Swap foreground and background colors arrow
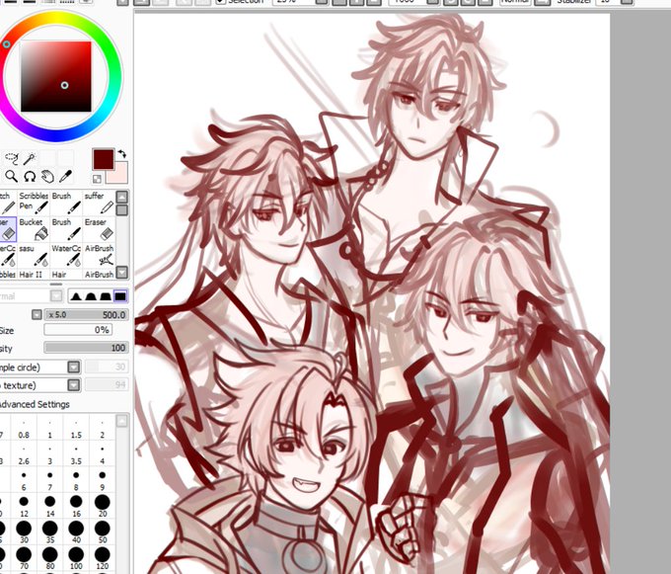 (122, 153)
